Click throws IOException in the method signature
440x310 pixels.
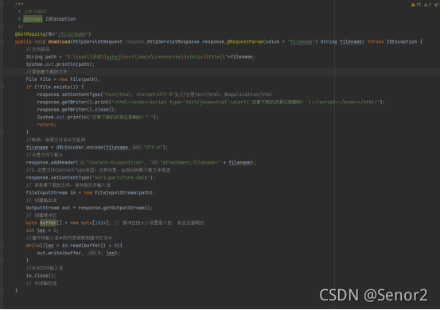pyautogui.click(x=392, y=42)
